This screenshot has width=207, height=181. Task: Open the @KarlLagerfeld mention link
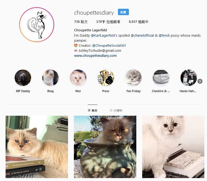coord(103,36)
